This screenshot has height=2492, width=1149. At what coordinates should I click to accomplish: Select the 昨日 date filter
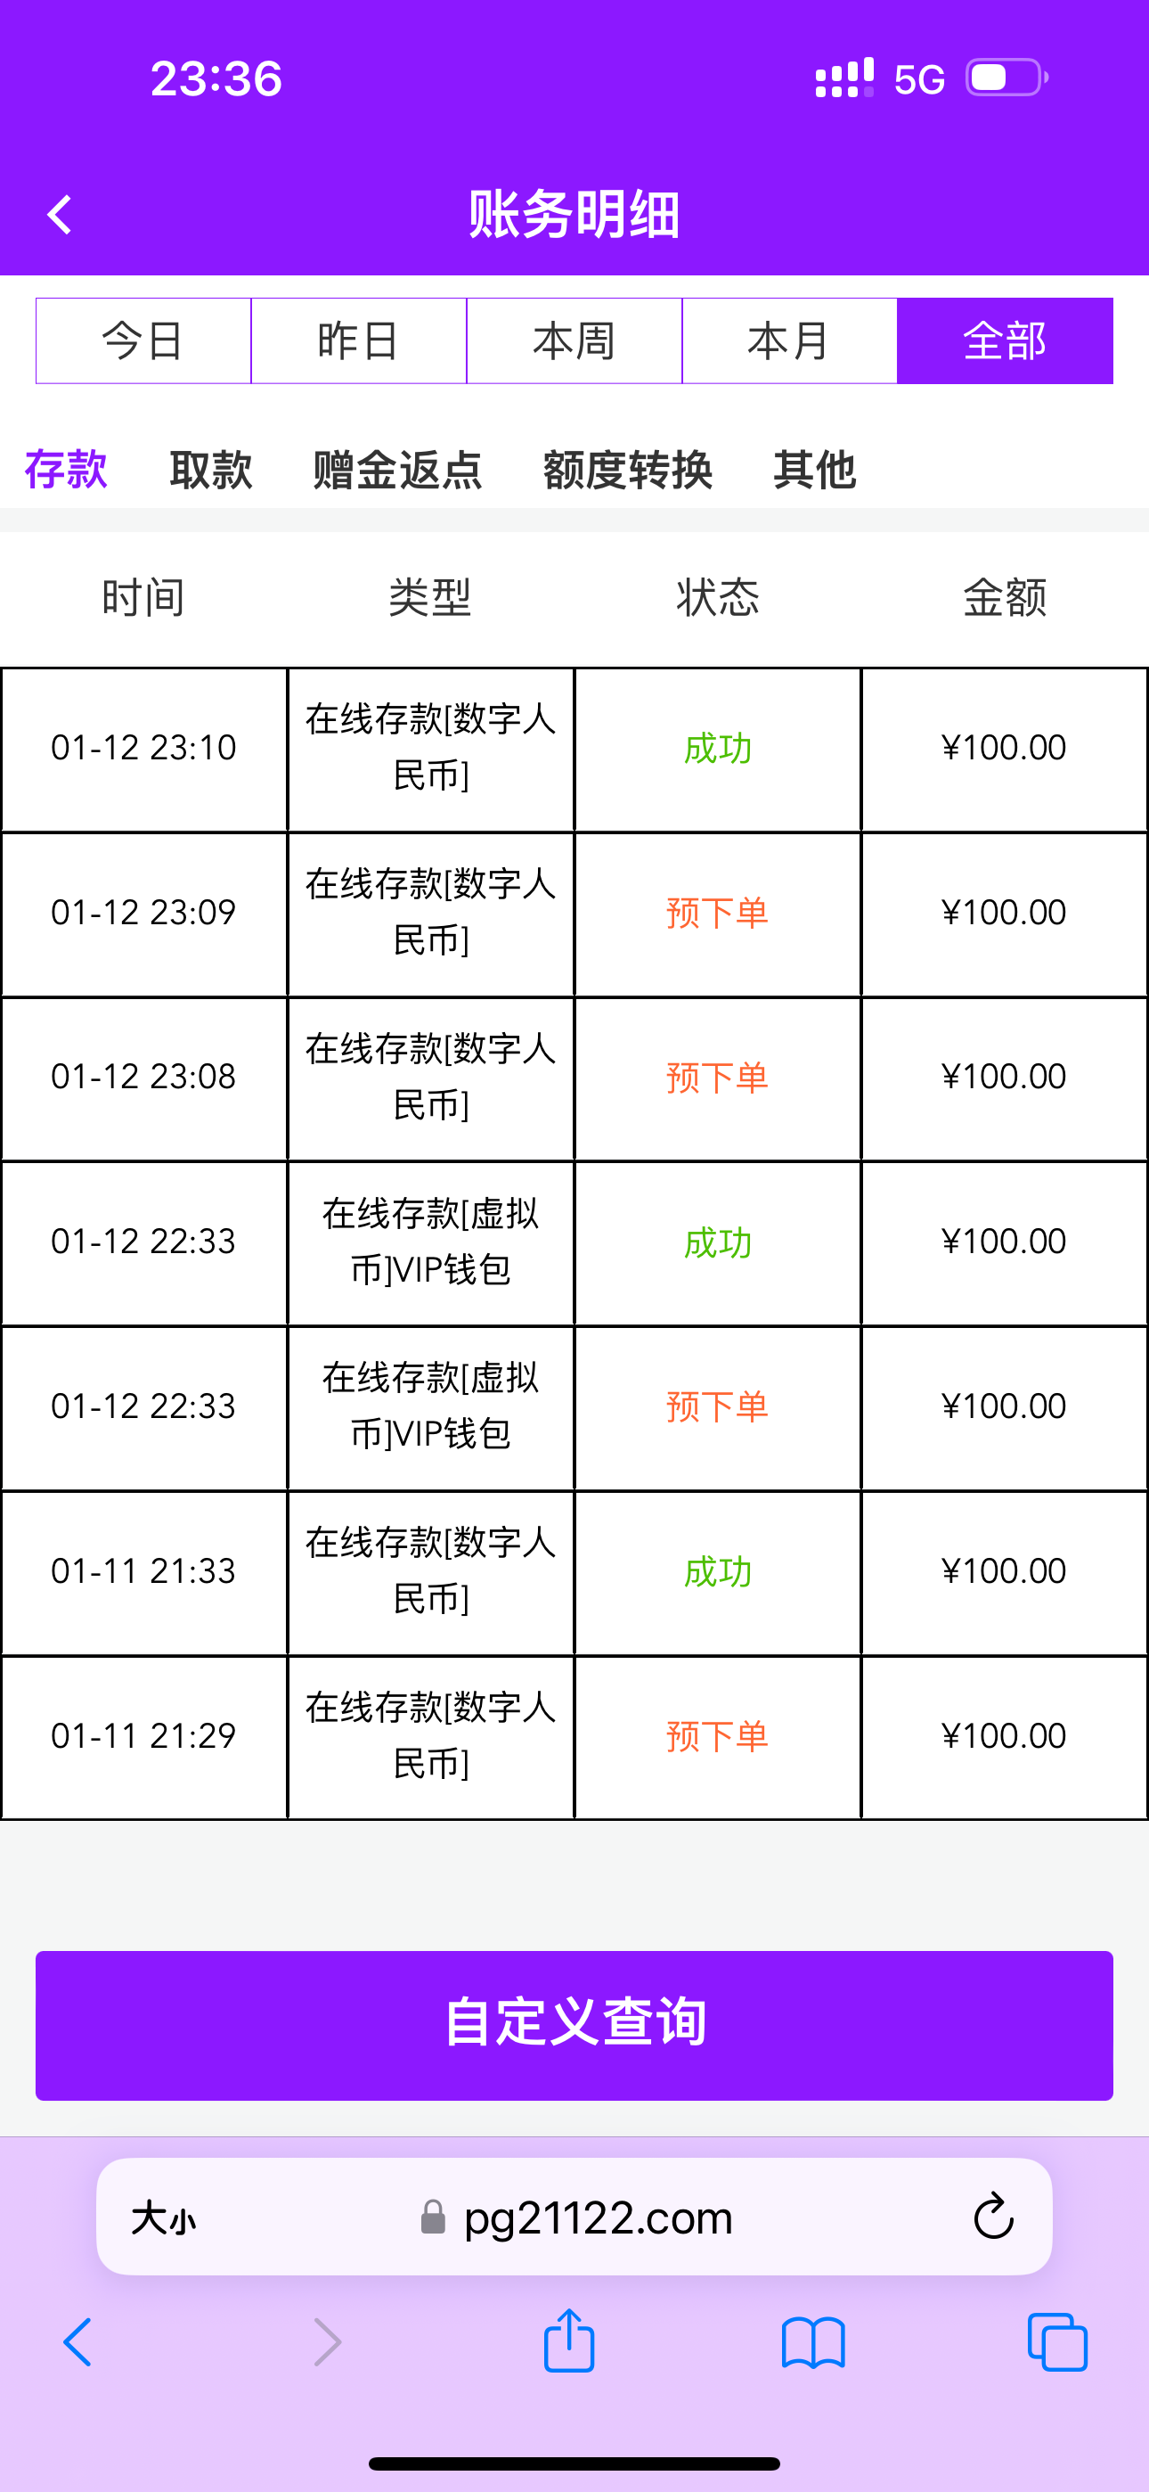click(359, 341)
